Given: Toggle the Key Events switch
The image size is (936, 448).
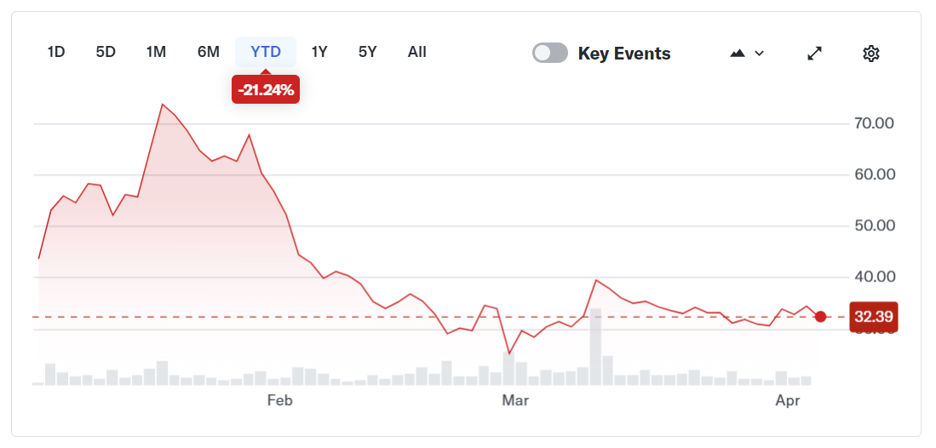Looking at the screenshot, I should pos(550,54).
